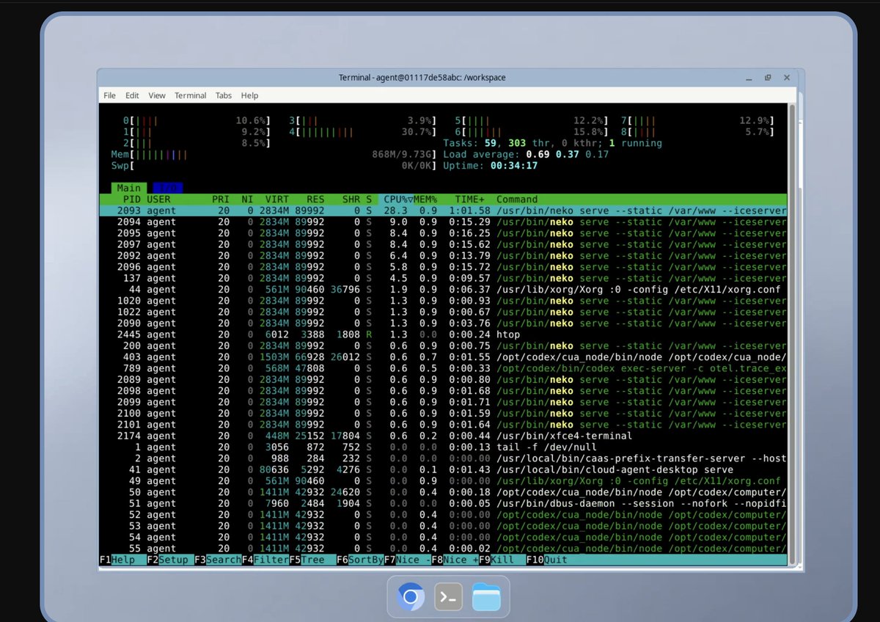The width and height of the screenshot is (880, 622).
Task: Toggle Tree view with F5
Action: pyautogui.click(x=312, y=560)
